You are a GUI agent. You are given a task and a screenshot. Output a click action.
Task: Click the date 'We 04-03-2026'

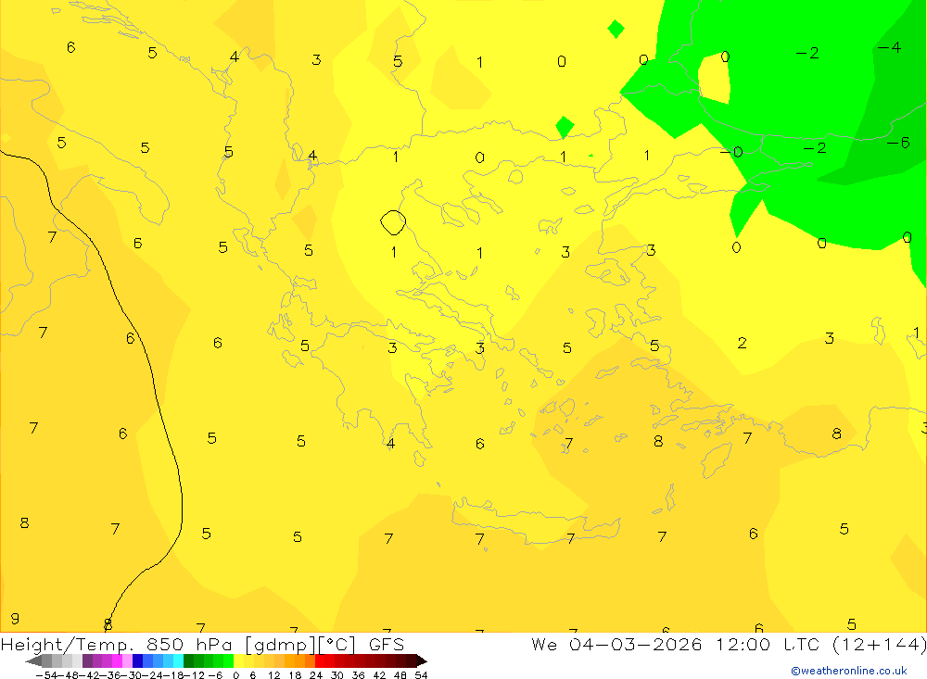click(x=616, y=644)
